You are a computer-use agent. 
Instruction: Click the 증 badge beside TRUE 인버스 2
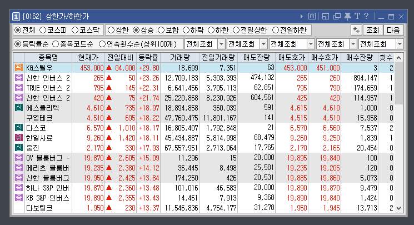18,88
